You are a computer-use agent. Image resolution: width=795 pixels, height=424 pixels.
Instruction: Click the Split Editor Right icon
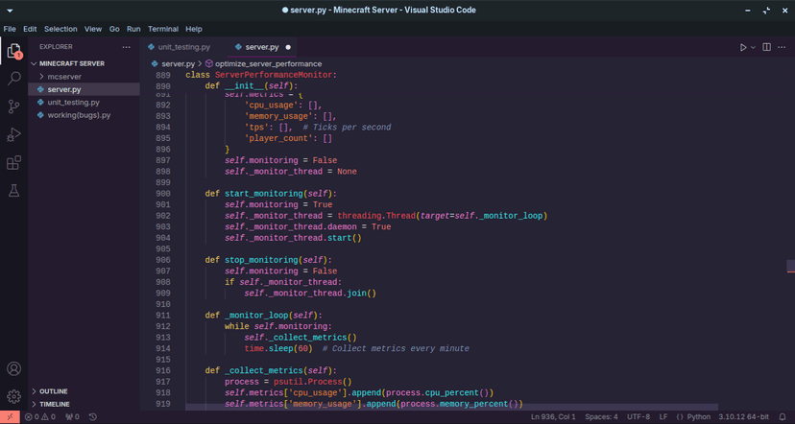pos(767,47)
